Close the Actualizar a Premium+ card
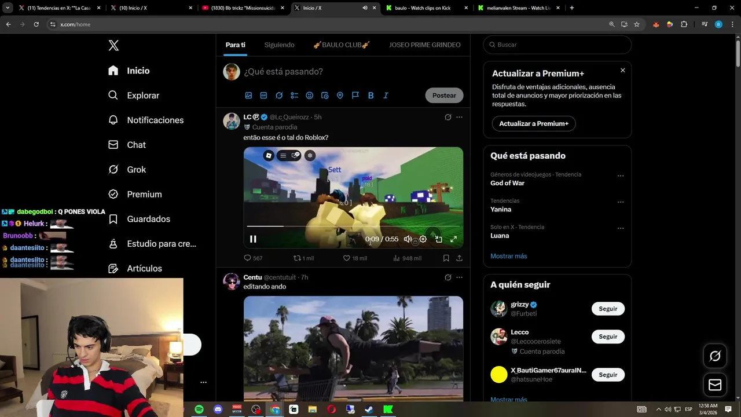Viewport: 741px width, 417px height. [x=622, y=71]
